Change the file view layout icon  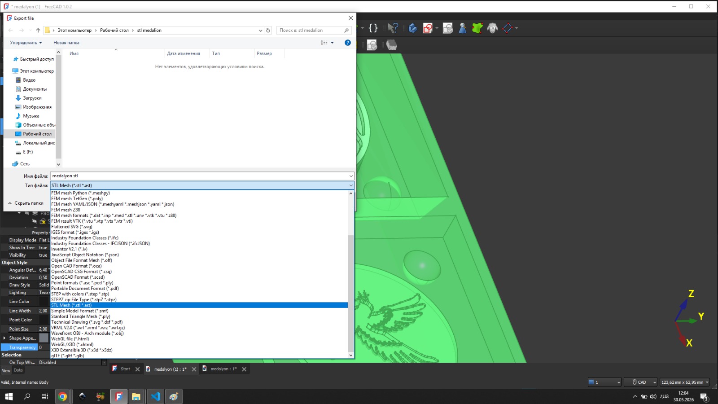[324, 43]
